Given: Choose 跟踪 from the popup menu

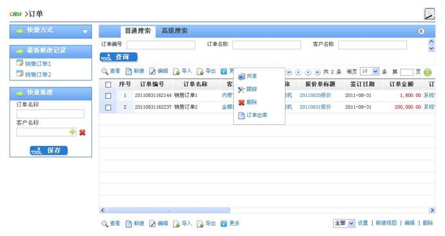Looking at the screenshot, I should point(251,89).
